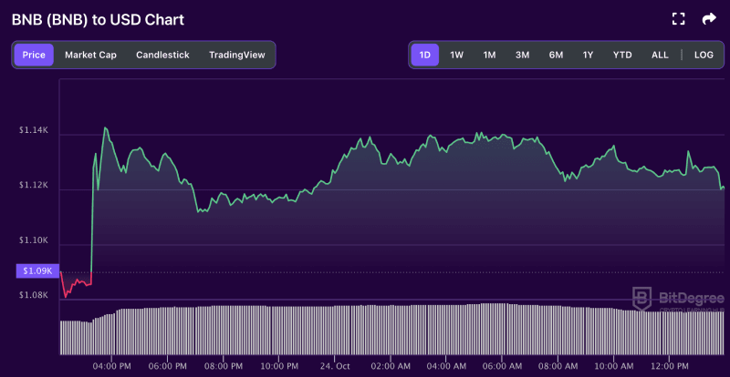Switch to Candlestick chart view
Viewport: 730px width, 377px height.
pyautogui.click(x=162, y=55)
